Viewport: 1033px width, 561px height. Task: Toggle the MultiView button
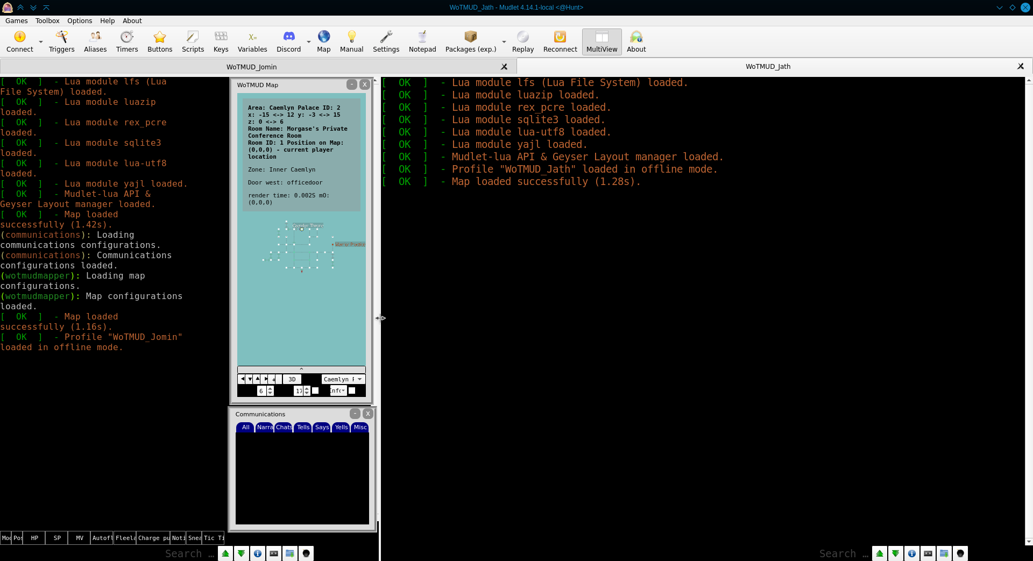(x=602, y=41)
